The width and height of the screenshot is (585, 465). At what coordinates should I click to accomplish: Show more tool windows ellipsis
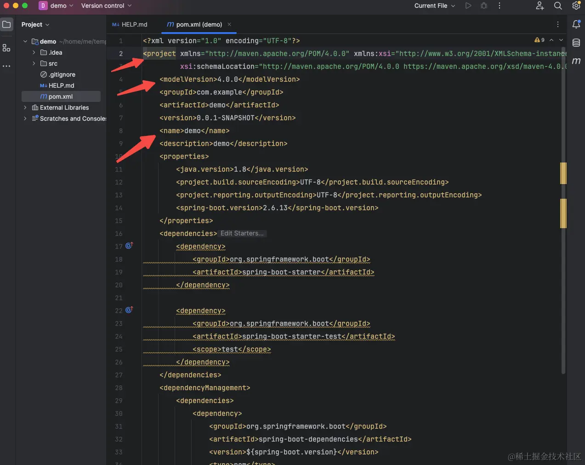click(x=6, y=66)
